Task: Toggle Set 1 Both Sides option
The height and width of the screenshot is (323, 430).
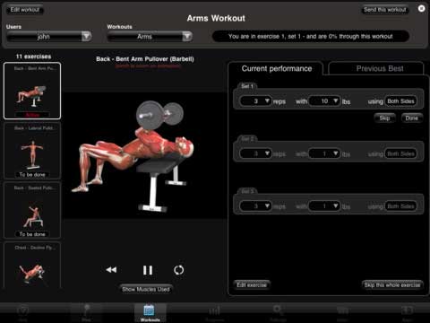Action: point(400,101)
